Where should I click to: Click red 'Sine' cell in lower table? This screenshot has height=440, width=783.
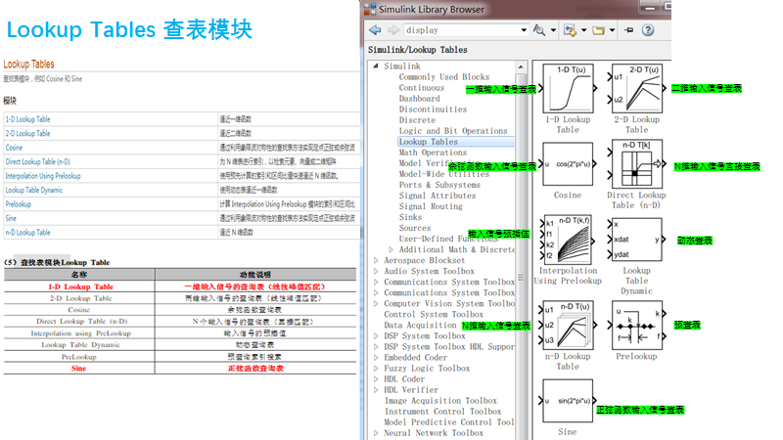coord(79,369)
